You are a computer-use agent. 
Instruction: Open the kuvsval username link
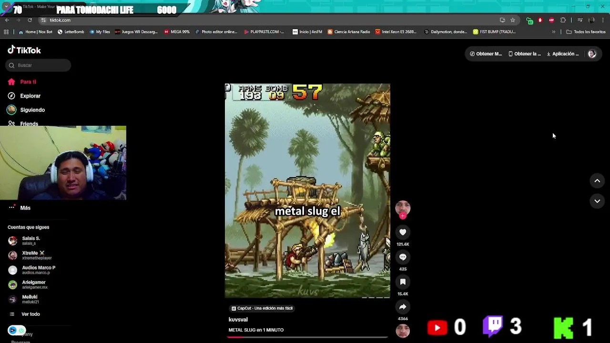click(238, 320)
